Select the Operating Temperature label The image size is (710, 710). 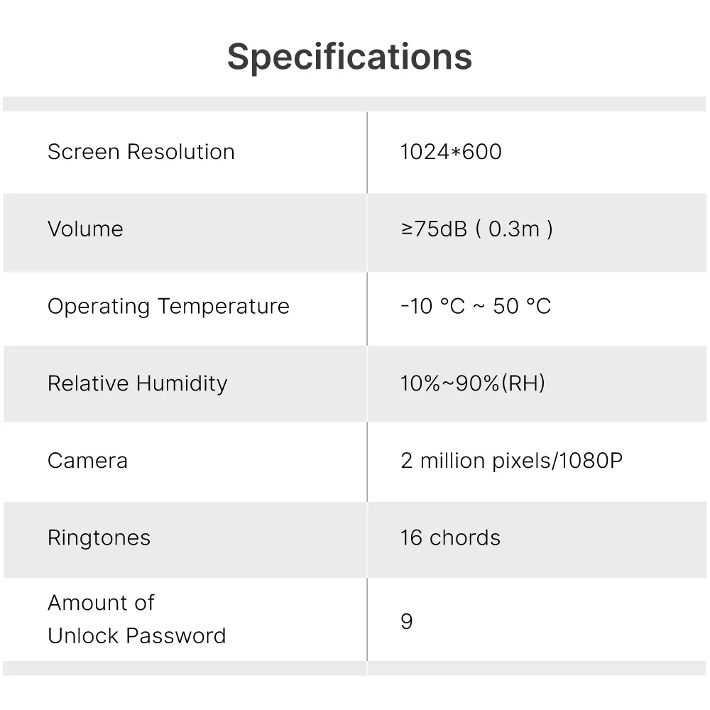tap(168, 307)
